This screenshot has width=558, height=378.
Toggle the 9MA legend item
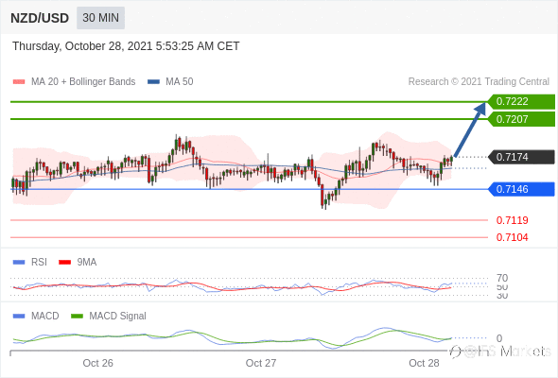[78, 262]
